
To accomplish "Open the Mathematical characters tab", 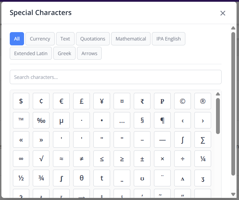I will [x=131, y=39].
